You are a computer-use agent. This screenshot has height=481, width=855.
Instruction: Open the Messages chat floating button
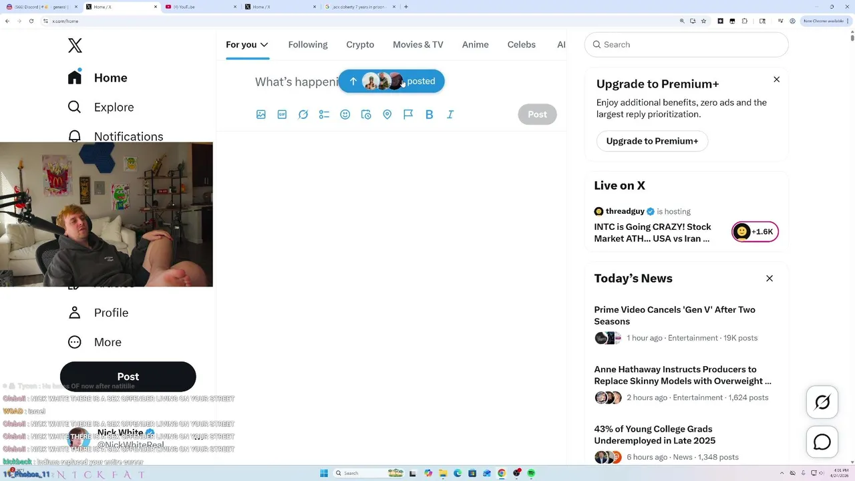[822, 442]
